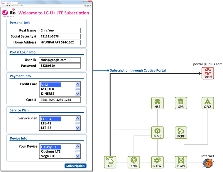Select MASTER in Credit Card list
The width and height of the screenshot is (223, 172).
click(48, 89)
